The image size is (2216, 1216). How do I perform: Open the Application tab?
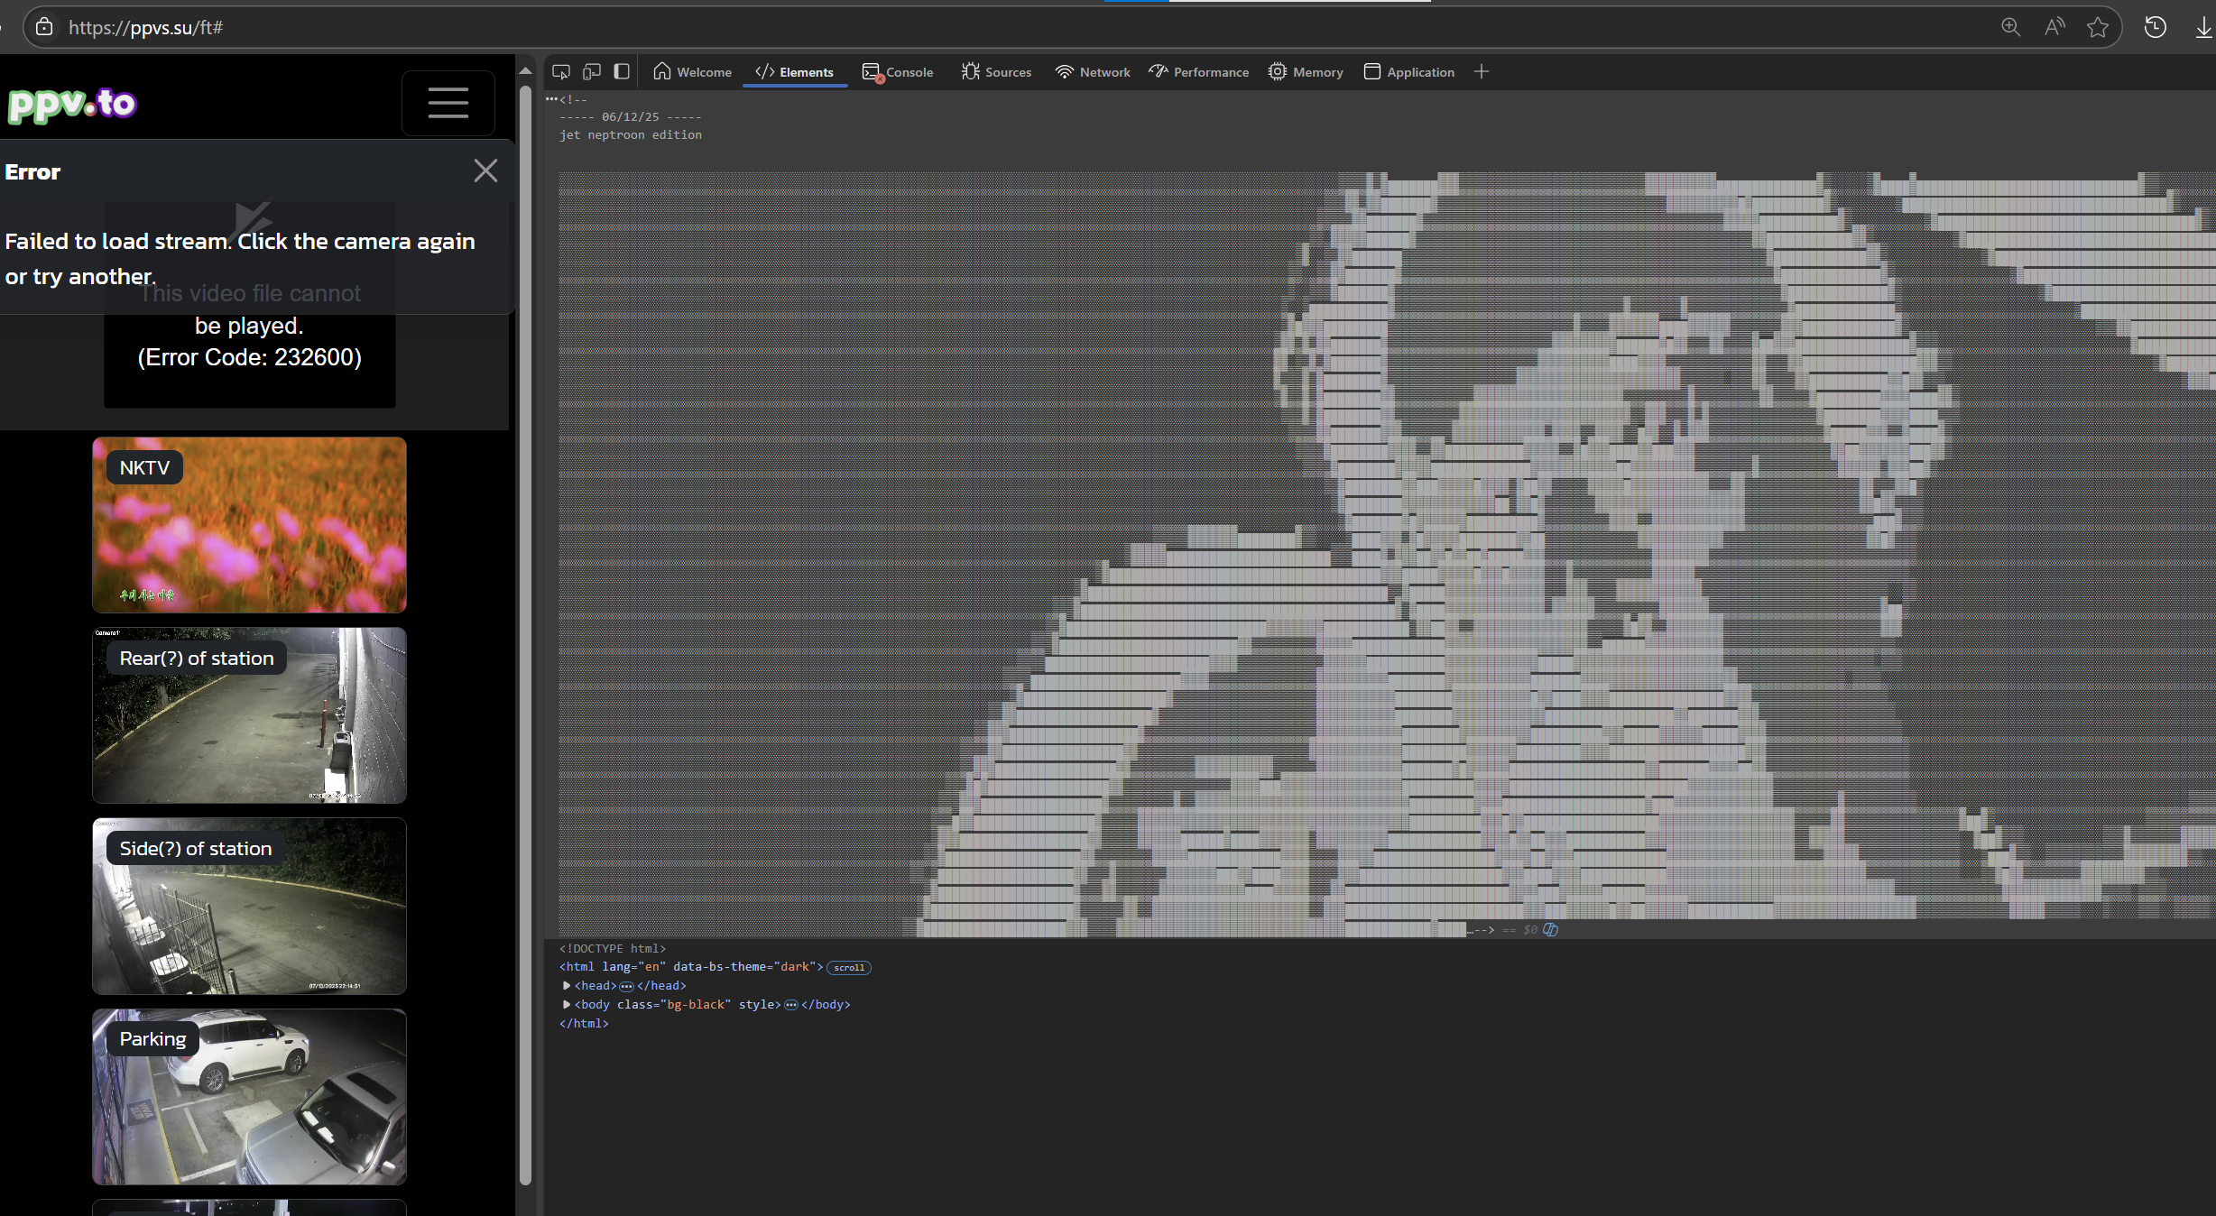point(1409,72)
